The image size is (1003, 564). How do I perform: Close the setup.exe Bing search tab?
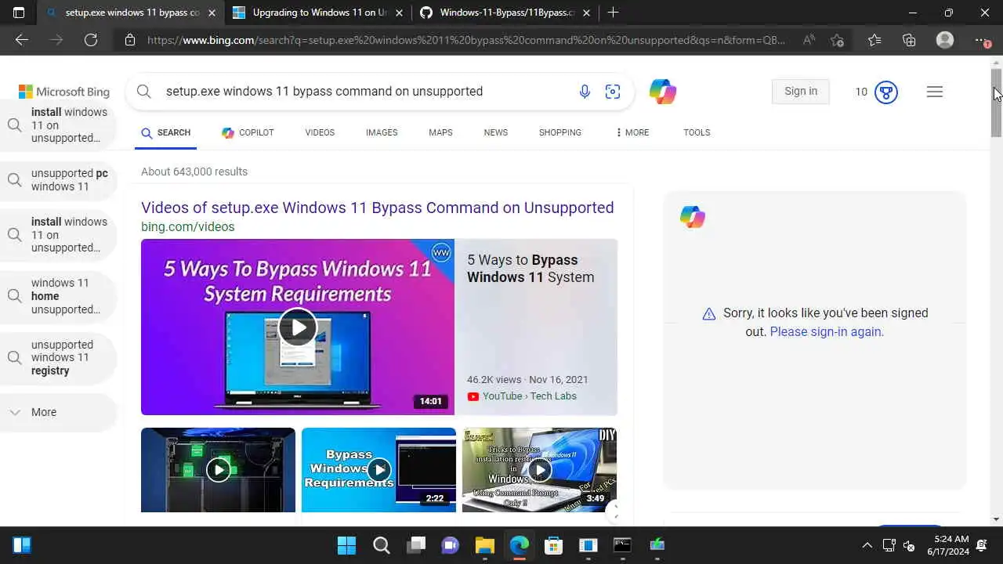tap(212, 13)
